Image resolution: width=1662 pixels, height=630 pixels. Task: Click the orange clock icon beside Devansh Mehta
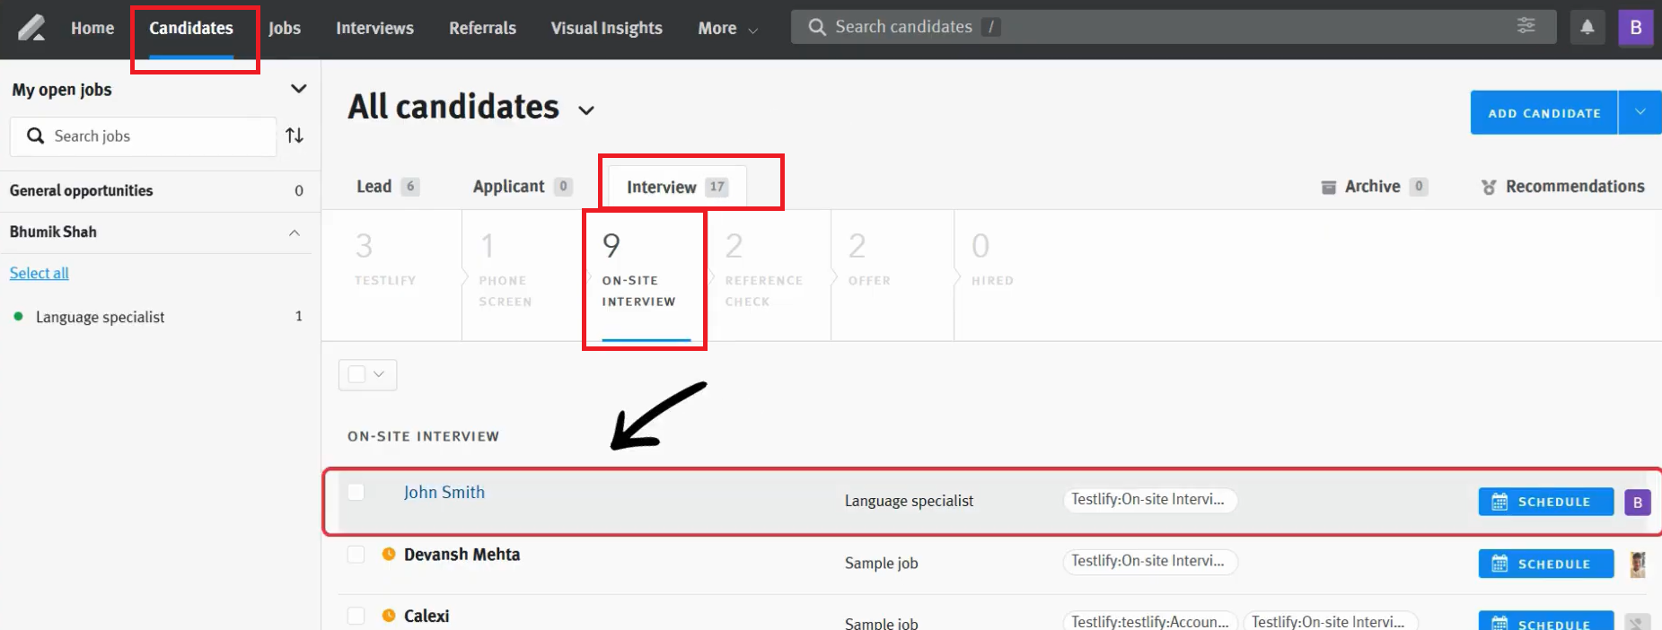point(389,554)
